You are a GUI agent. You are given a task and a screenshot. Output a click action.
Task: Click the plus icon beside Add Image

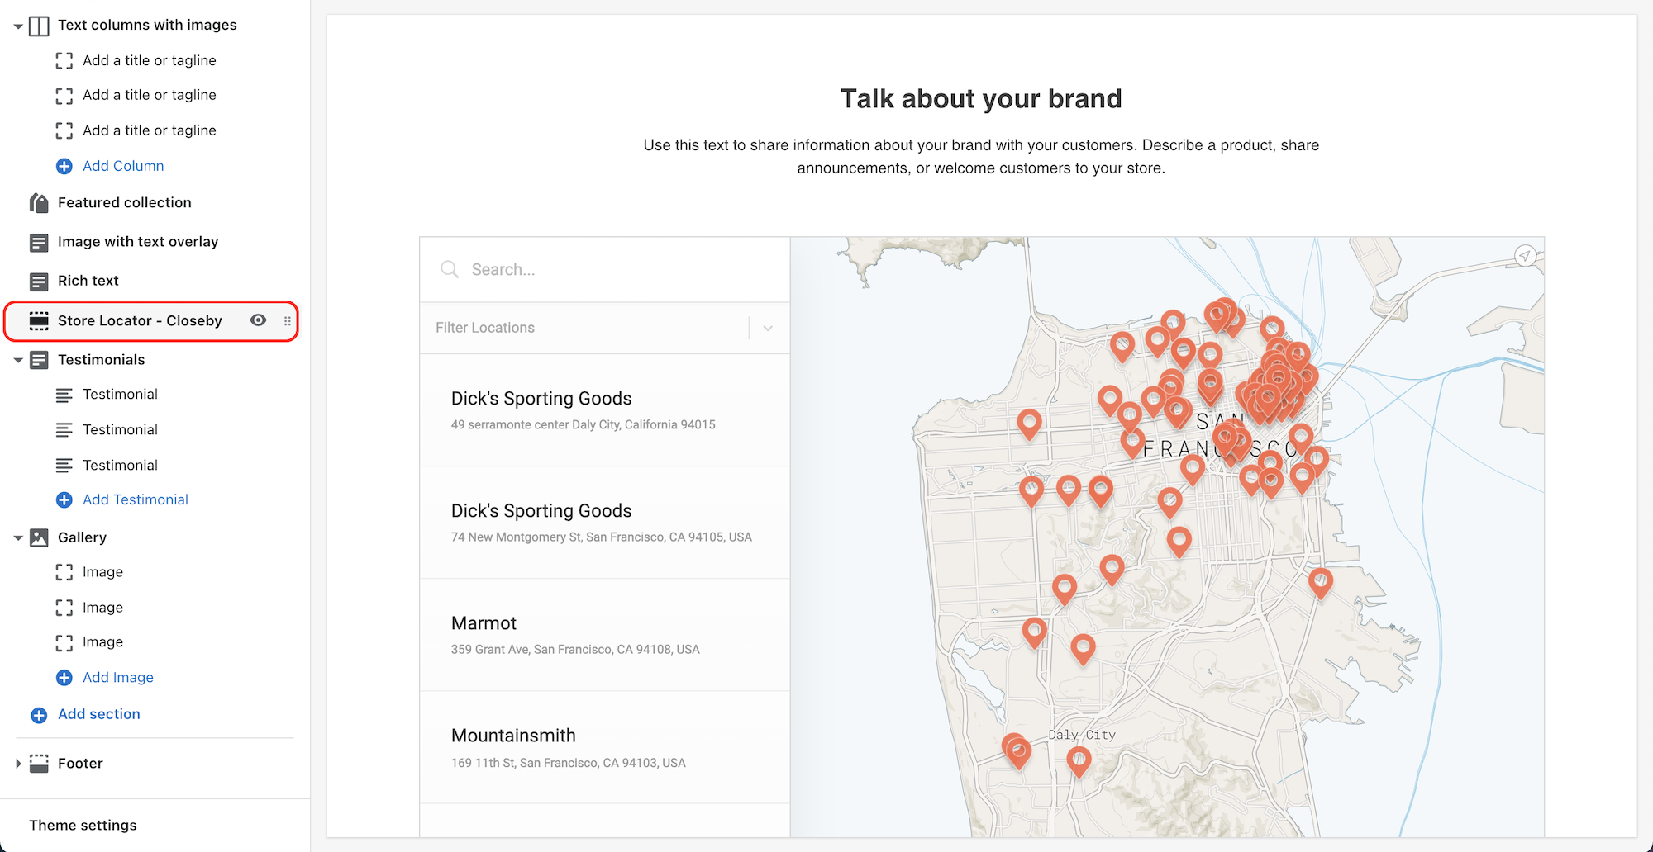(x=64, y=677)
